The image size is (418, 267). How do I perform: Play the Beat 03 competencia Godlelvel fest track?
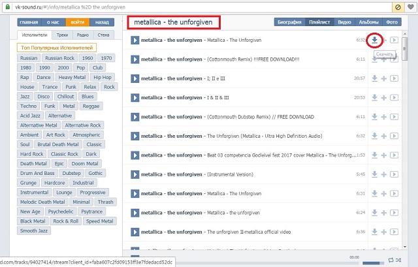click(x=135, y=155)
